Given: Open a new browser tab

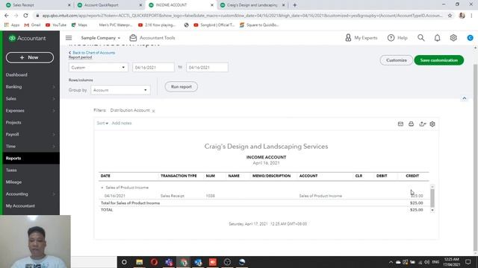Looking at the screenshot, I should (x=294, y=5).
